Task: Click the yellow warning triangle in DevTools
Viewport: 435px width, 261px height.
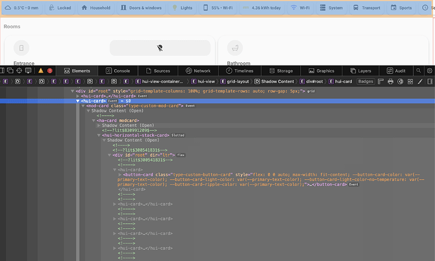Action: click(40, 71)
